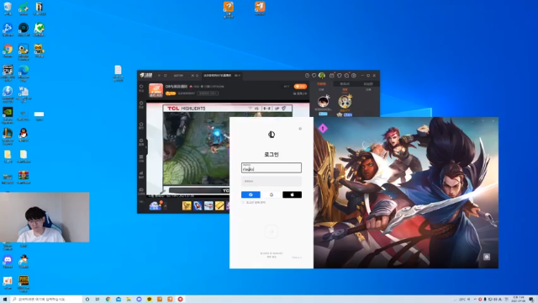
Task: Expand the arrow beside the cloud mascot icon
Action: tap(166, 206)
